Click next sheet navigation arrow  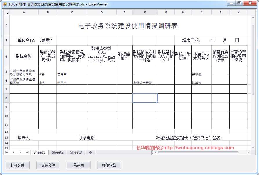pos(20,152)
